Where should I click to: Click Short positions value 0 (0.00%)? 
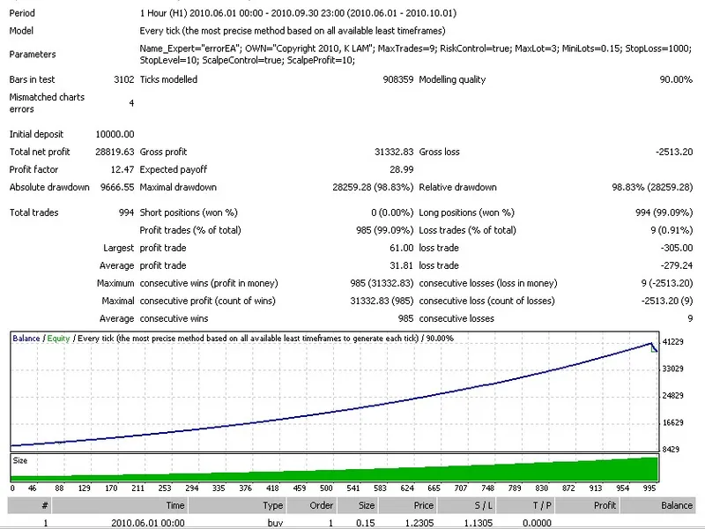392,212
